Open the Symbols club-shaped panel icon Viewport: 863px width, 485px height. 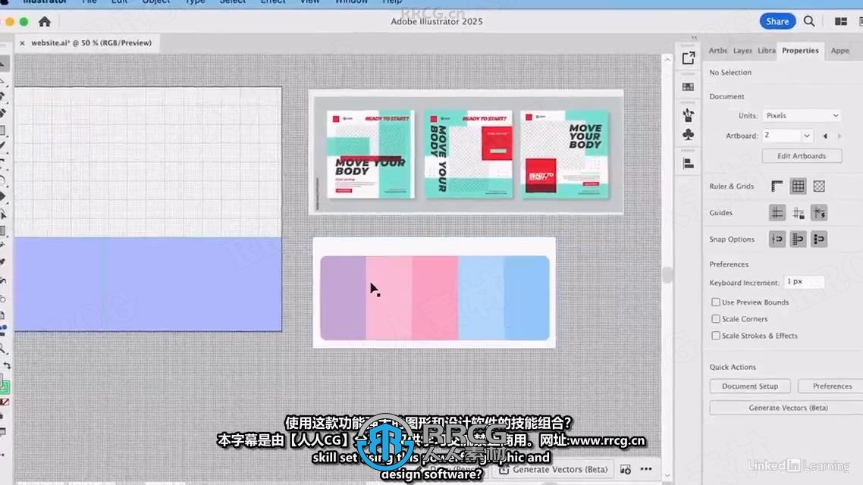tap(688, 134)
